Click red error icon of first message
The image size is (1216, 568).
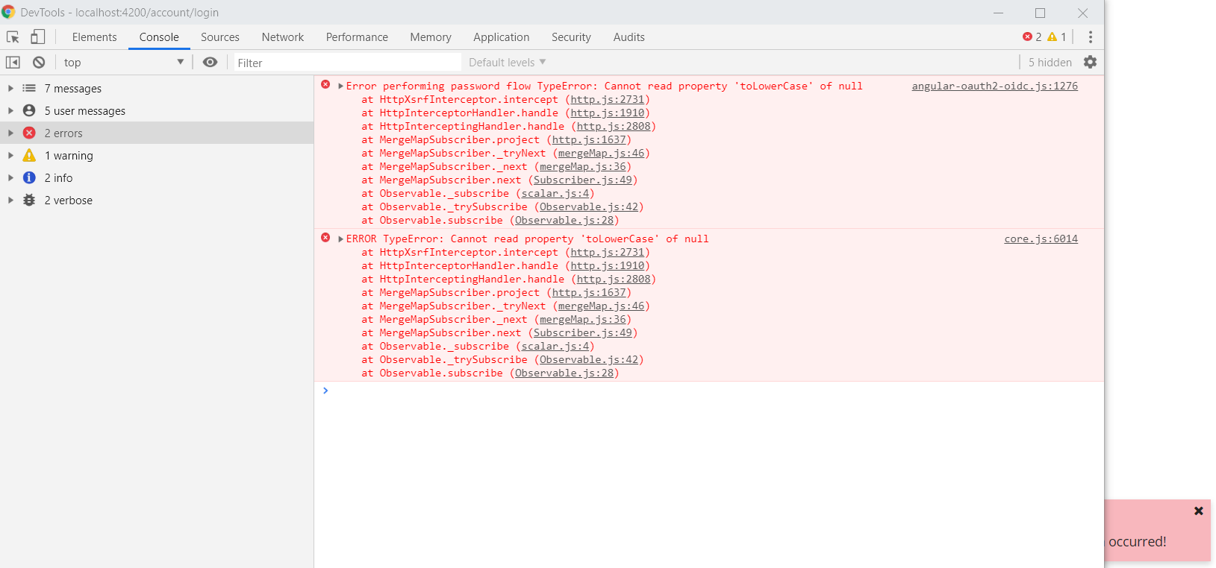tap(325, 85)
